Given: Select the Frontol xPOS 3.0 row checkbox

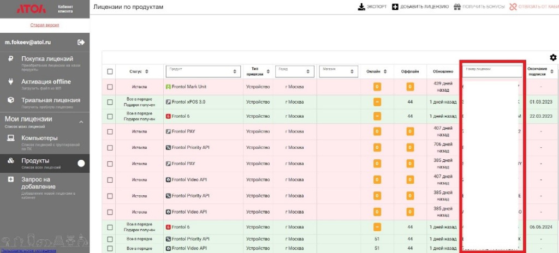Looking at the screenshot, I should click(110, 101).
